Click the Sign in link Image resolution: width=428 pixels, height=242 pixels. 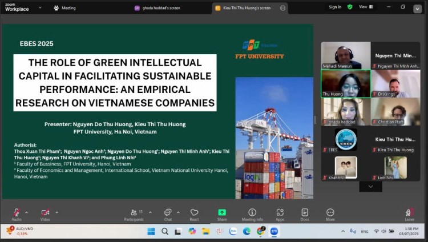pyautogui.click(x=335, y=7)
